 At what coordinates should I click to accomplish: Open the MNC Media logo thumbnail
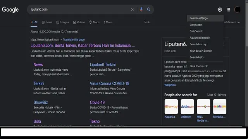coord(203,107)
